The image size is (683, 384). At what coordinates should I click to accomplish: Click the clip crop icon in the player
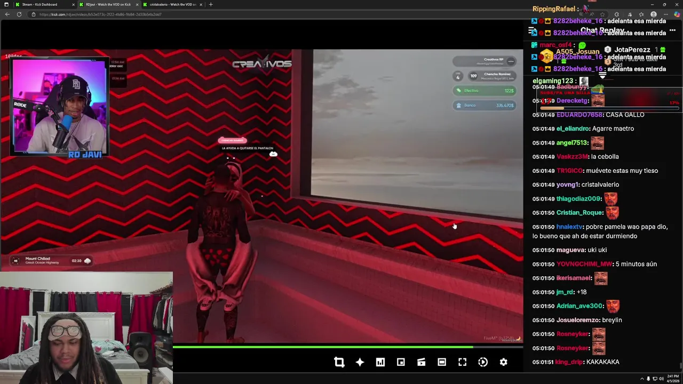pos(339,362)
